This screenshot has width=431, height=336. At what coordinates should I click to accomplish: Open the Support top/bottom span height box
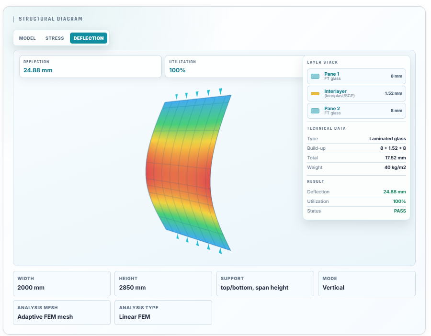click(x=265, y=283)
